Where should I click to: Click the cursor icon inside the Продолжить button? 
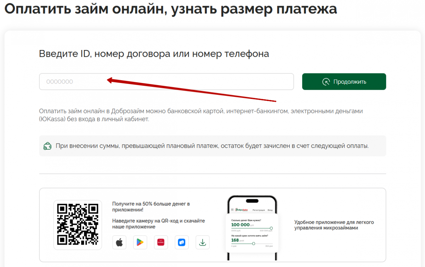(x=326, y=82)
